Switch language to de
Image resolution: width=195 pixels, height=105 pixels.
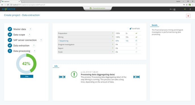(171, 9)
